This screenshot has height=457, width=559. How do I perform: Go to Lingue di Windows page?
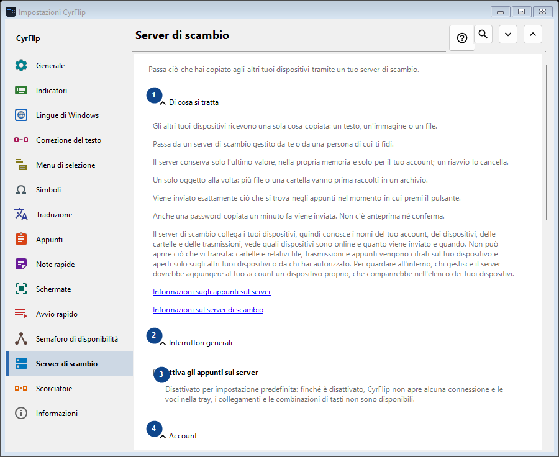tap(70, 115)
